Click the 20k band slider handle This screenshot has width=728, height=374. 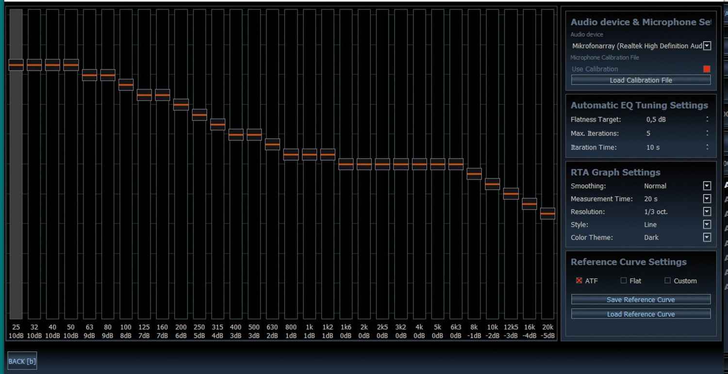tap(547, 213)
